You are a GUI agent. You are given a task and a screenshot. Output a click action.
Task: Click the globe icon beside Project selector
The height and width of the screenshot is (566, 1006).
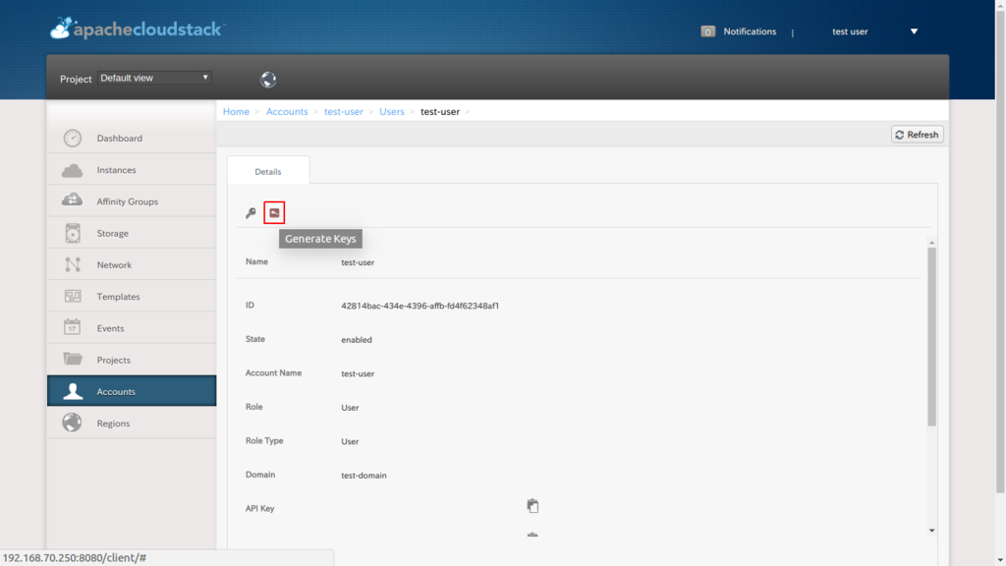coord(268,79)
